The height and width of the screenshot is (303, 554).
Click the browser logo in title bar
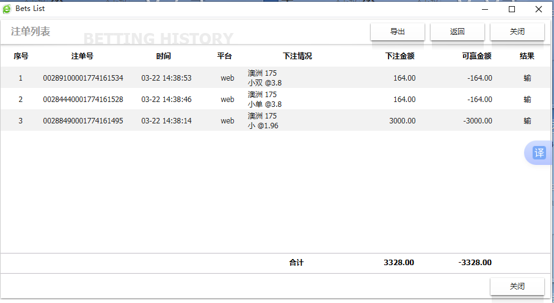pos(7,9)
